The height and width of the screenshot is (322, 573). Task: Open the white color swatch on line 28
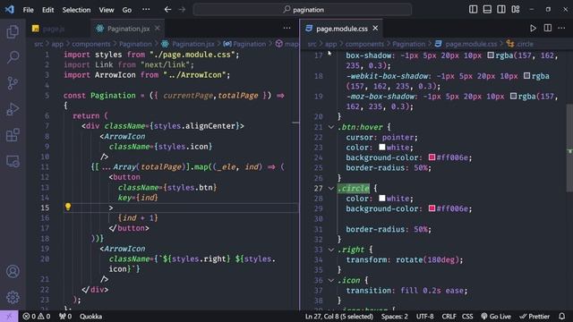(x=382, y=199)
